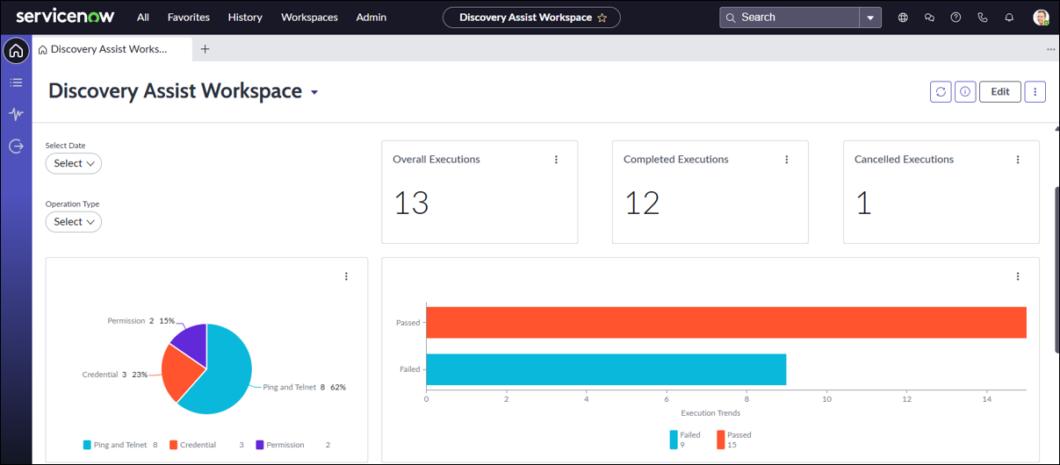Open the Favorites menu

pos(189,18)
